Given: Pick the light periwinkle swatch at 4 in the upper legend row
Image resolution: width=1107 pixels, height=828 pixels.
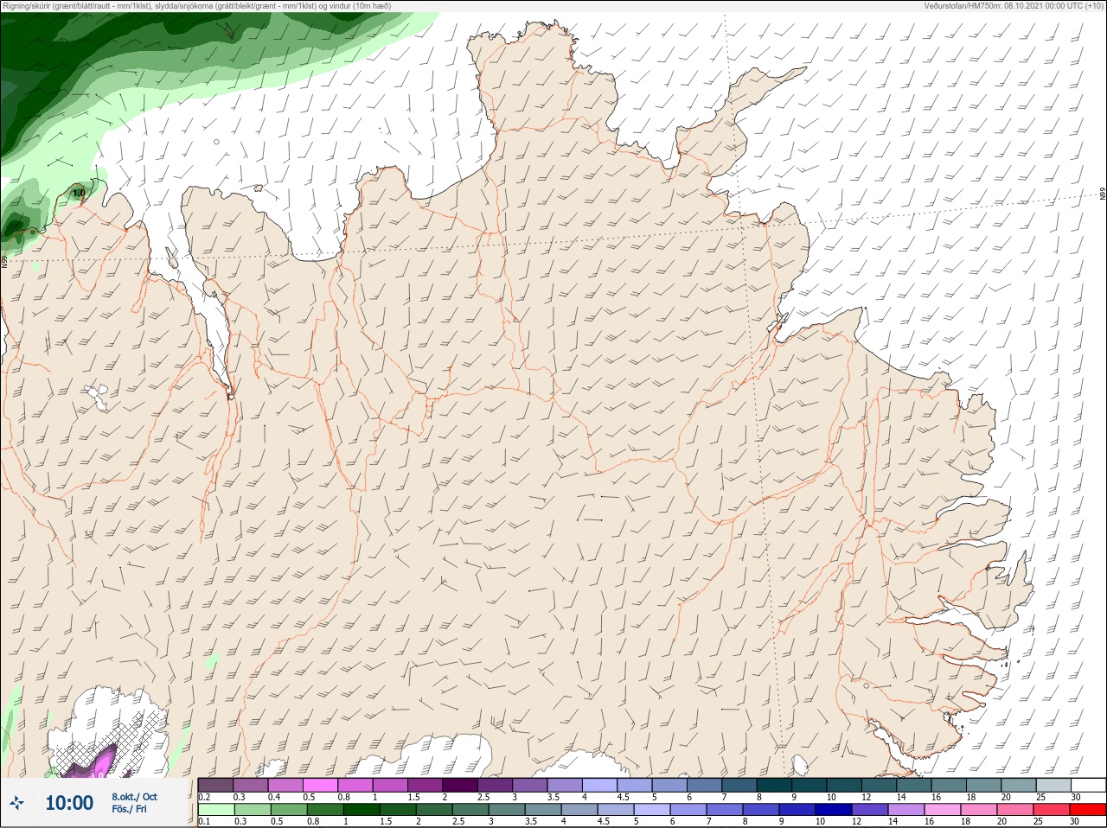Looking at the screenshot, I should 600,785.
